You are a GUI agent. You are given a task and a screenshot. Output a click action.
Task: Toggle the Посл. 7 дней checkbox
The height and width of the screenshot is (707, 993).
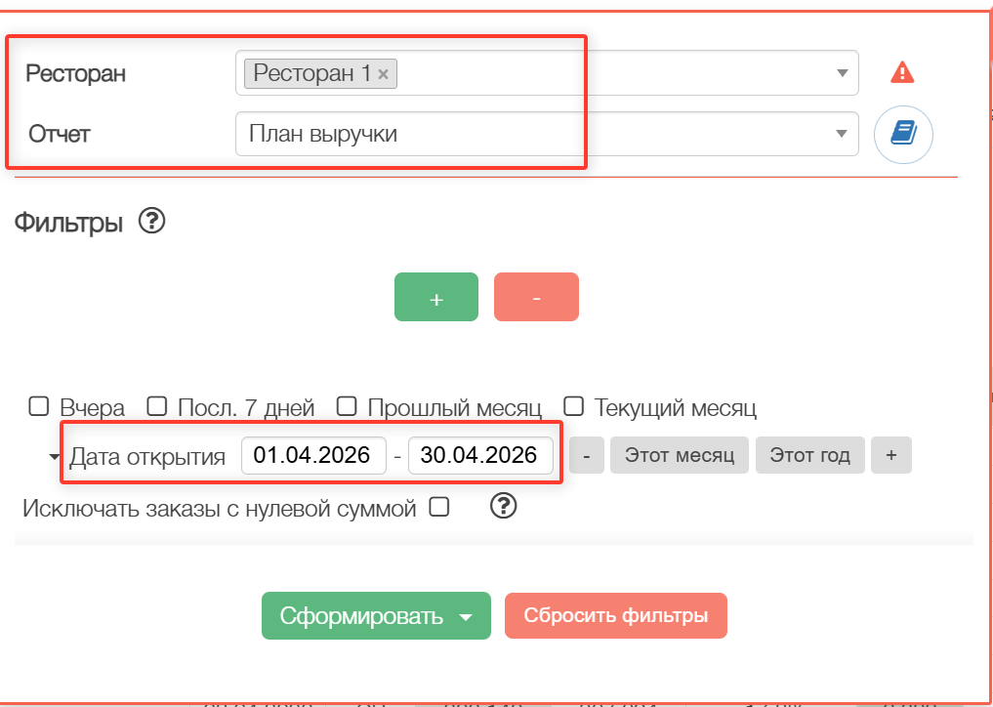pyautogui.click(x=157, y=406)
